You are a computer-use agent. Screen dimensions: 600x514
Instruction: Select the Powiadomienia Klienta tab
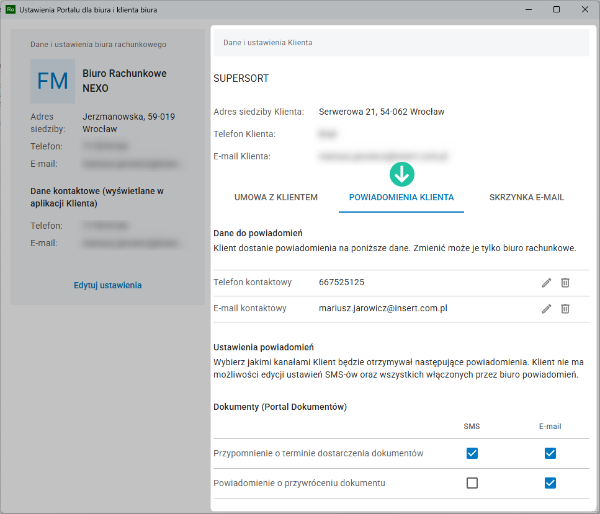[x=401, y=197]
